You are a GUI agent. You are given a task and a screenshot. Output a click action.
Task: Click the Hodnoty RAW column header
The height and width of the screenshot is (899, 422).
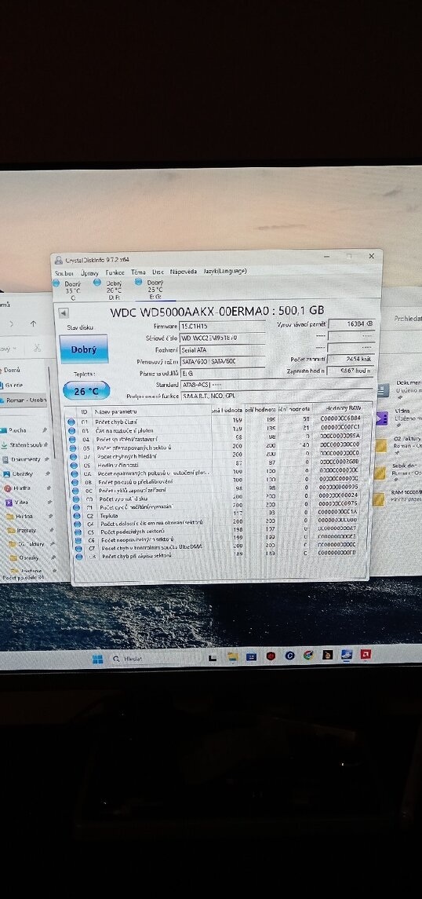344,408
